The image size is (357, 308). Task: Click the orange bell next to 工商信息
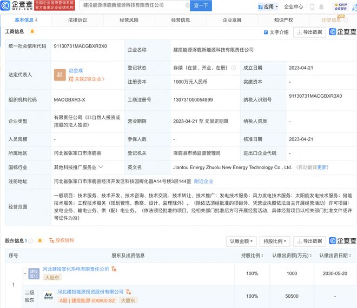(32, 31)
